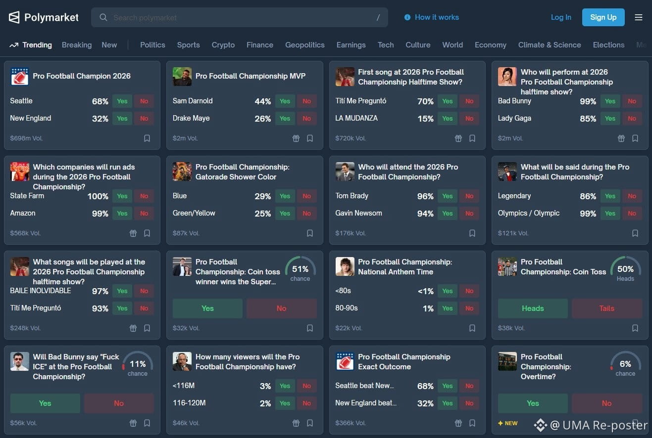Viewport: 652px width, 438px height.
Task: Select the Climate & Science category
Action: 550,45
